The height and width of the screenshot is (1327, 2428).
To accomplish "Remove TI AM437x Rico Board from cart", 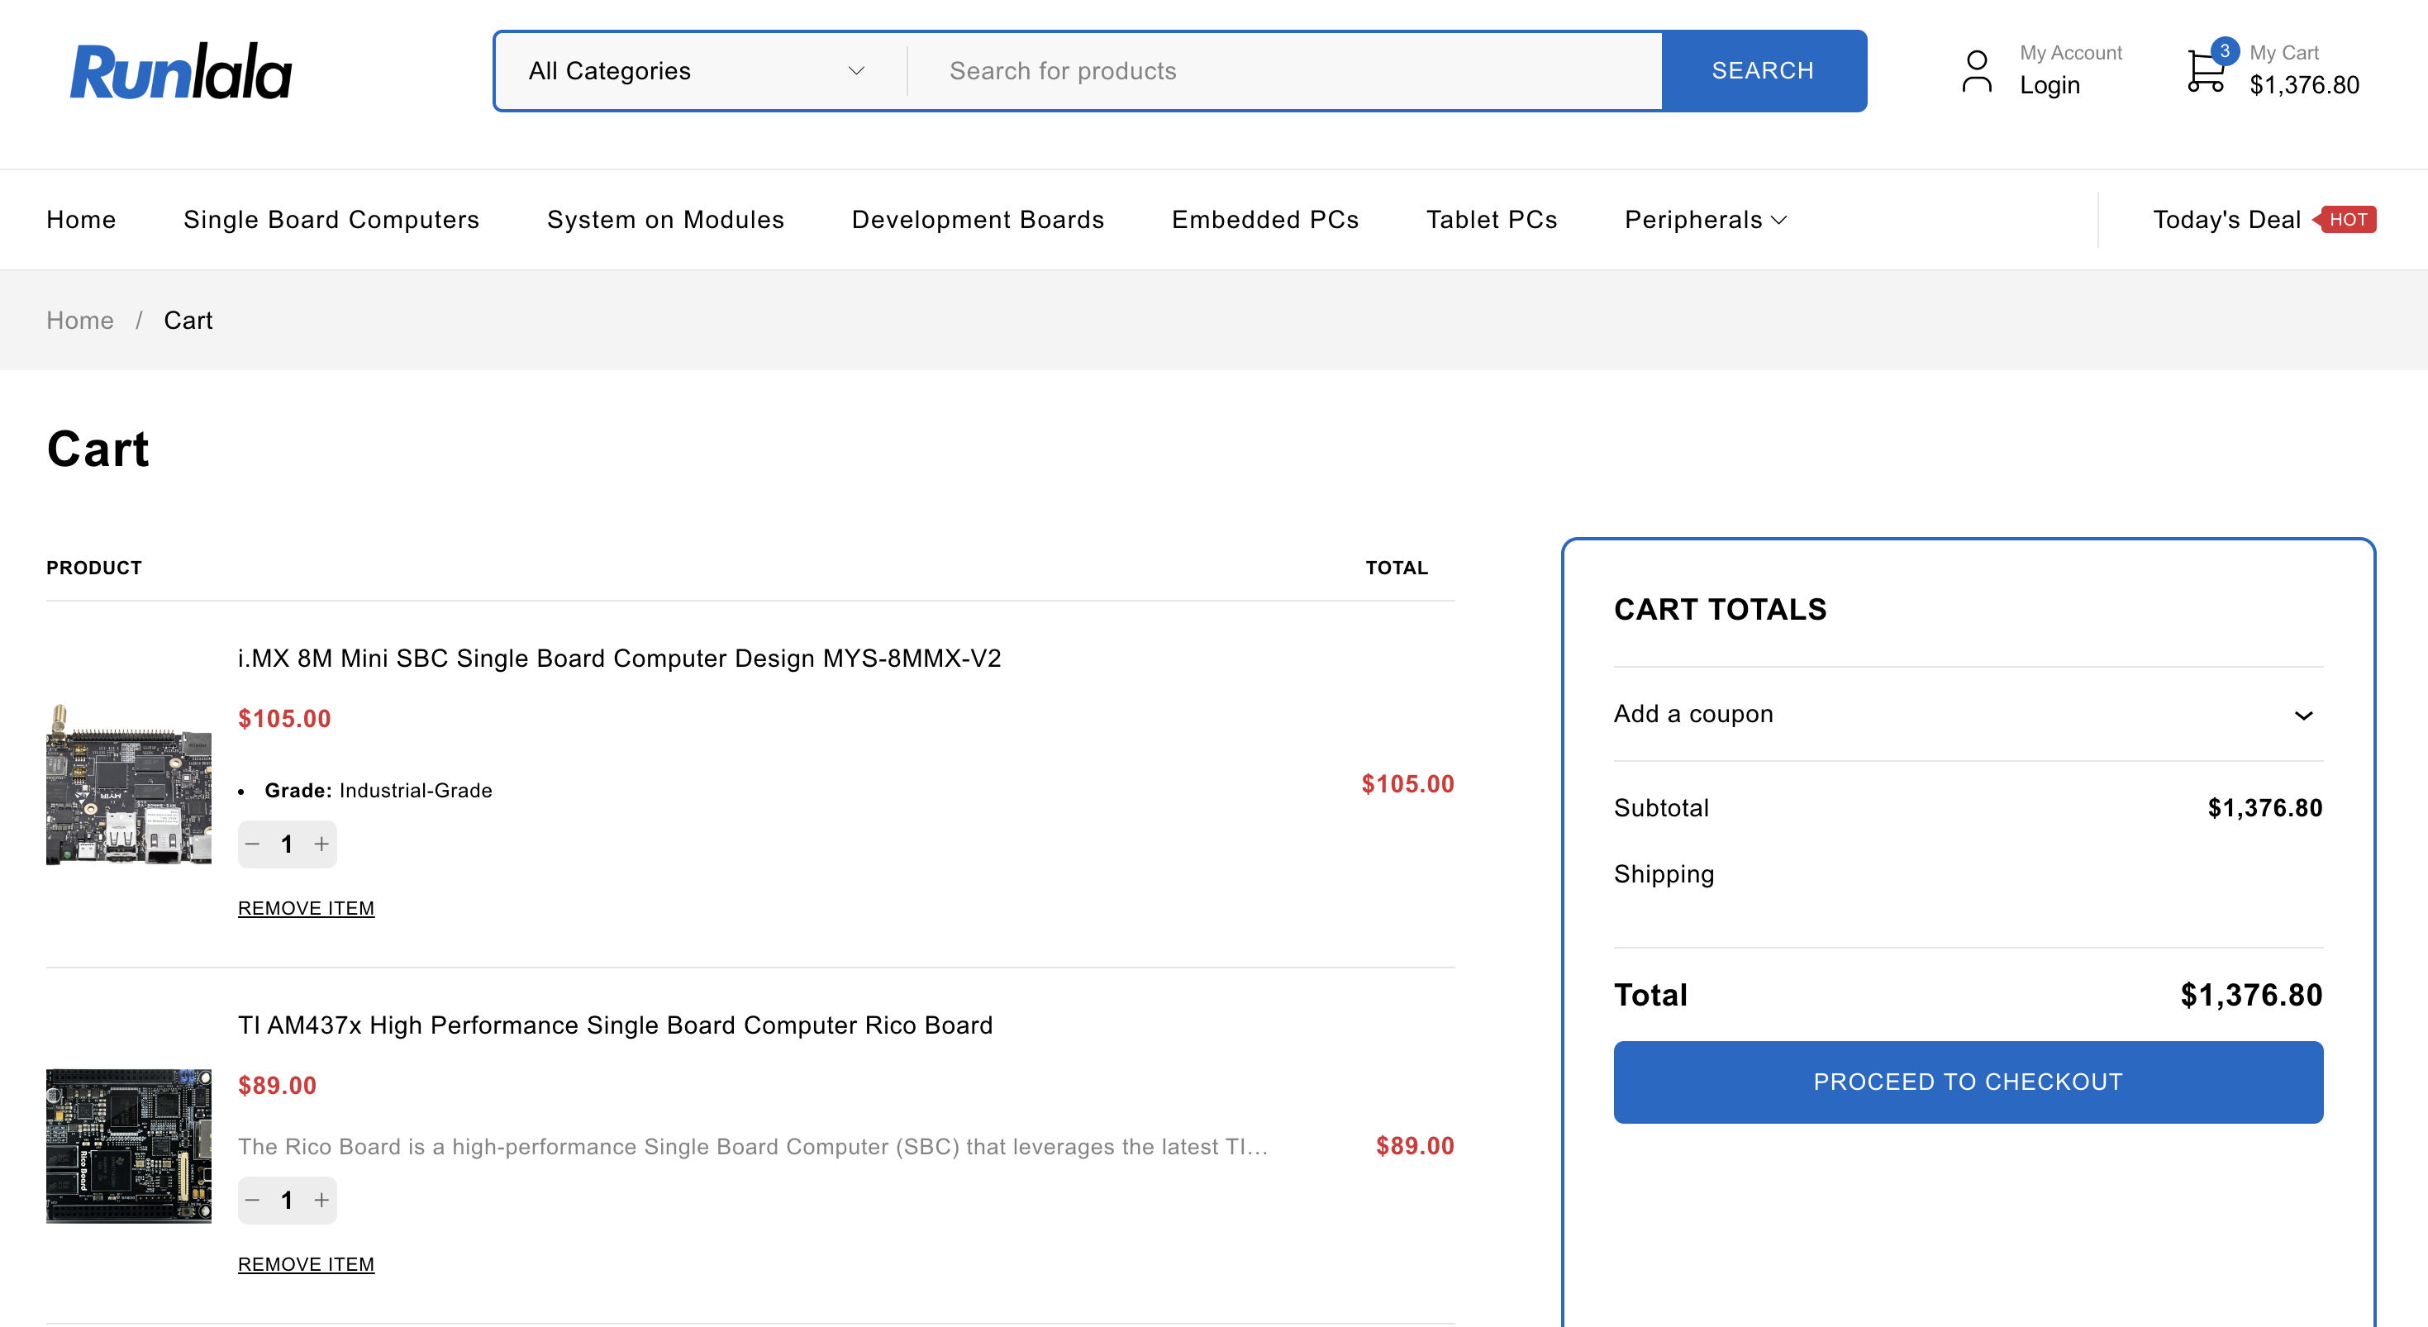I will click(307, 1265).
